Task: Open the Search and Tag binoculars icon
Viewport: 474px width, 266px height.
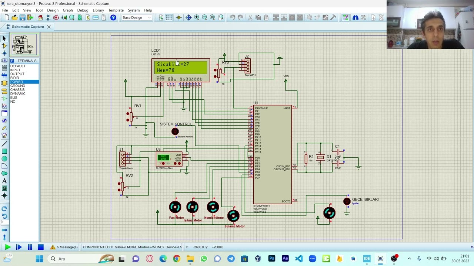Action: click(x=355, y=18)
